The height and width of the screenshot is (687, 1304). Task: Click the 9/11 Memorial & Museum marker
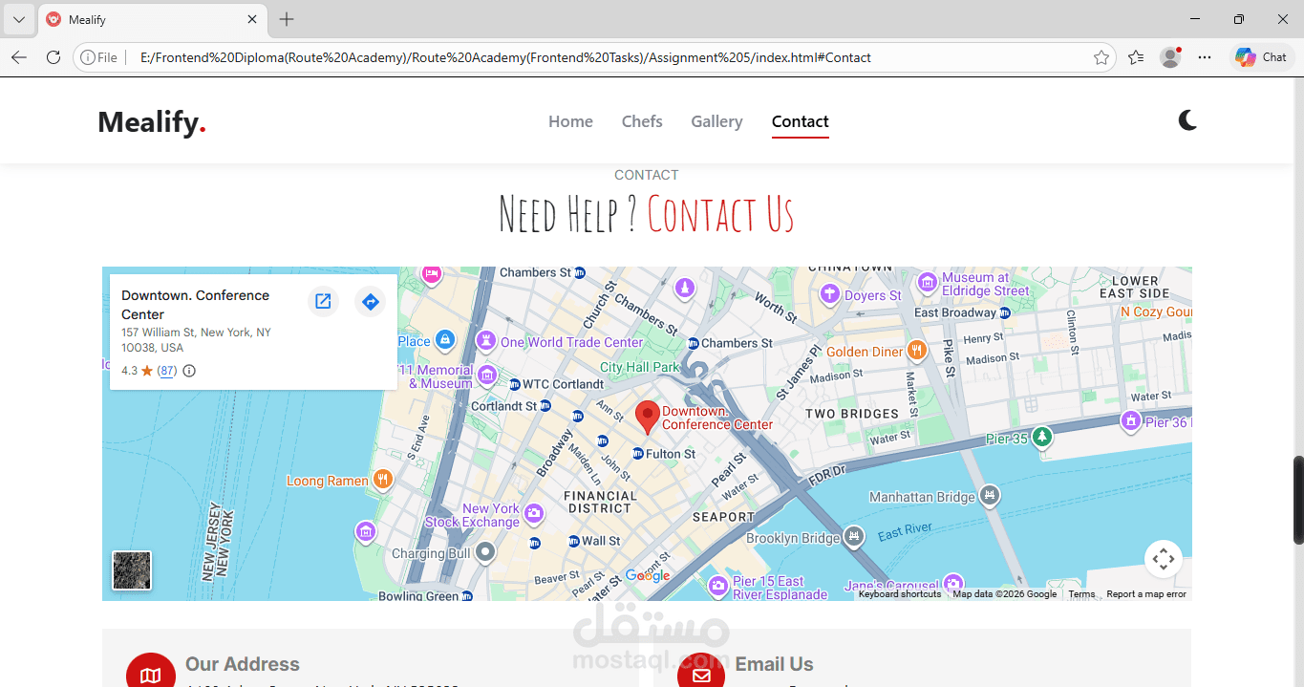(x=487, y=374)
